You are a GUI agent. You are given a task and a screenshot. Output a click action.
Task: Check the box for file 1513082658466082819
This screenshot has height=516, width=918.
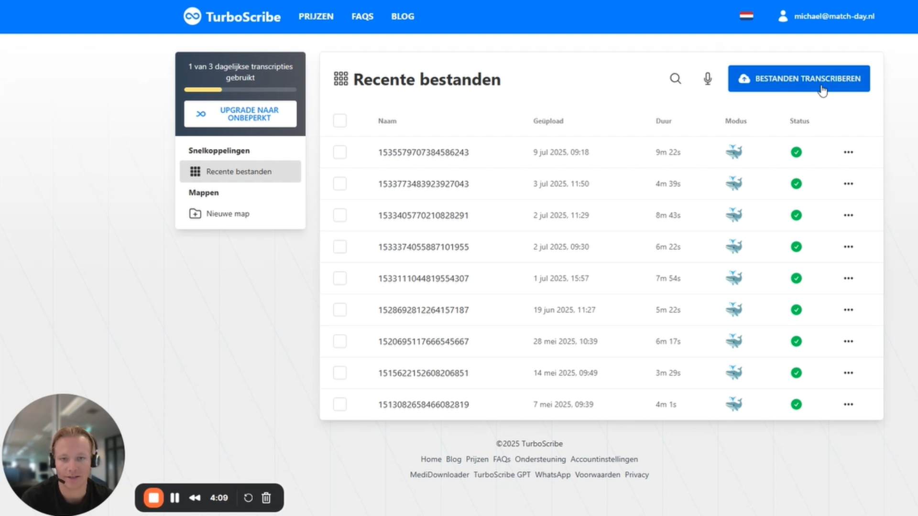pyautogui.click(x=340, y=404)
